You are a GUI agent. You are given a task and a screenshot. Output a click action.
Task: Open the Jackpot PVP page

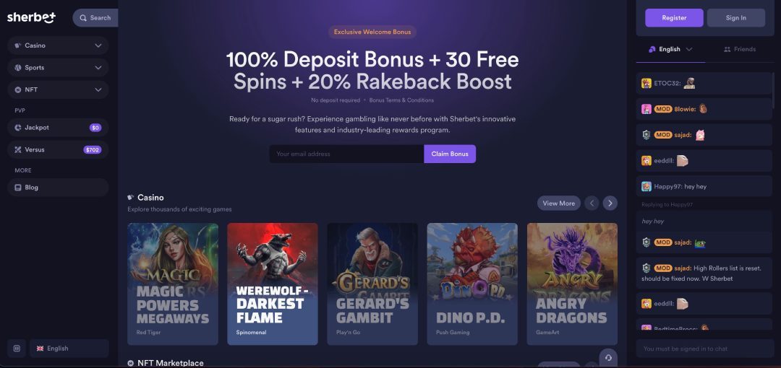click(58, 128)
